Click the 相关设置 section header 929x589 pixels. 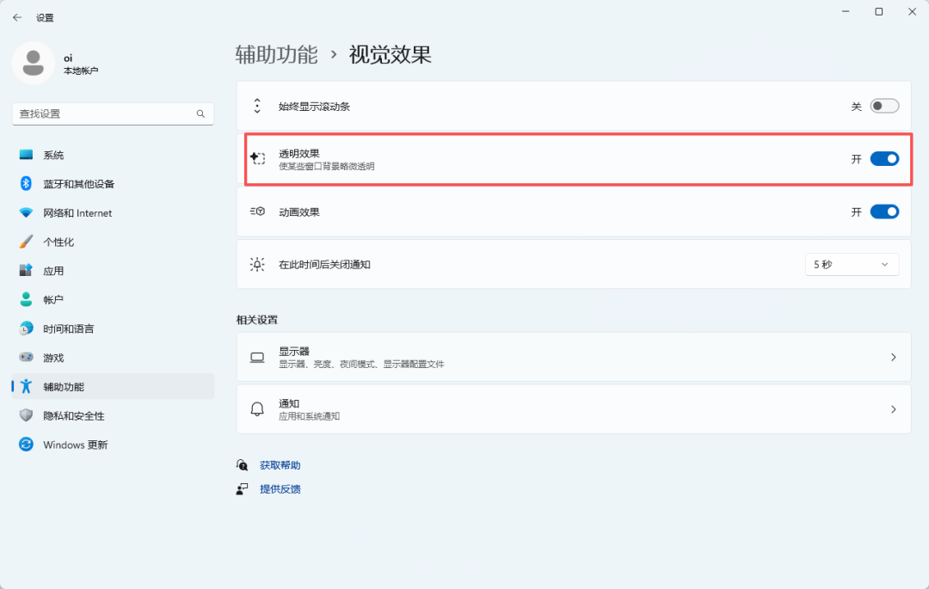[x=257, y=320]
